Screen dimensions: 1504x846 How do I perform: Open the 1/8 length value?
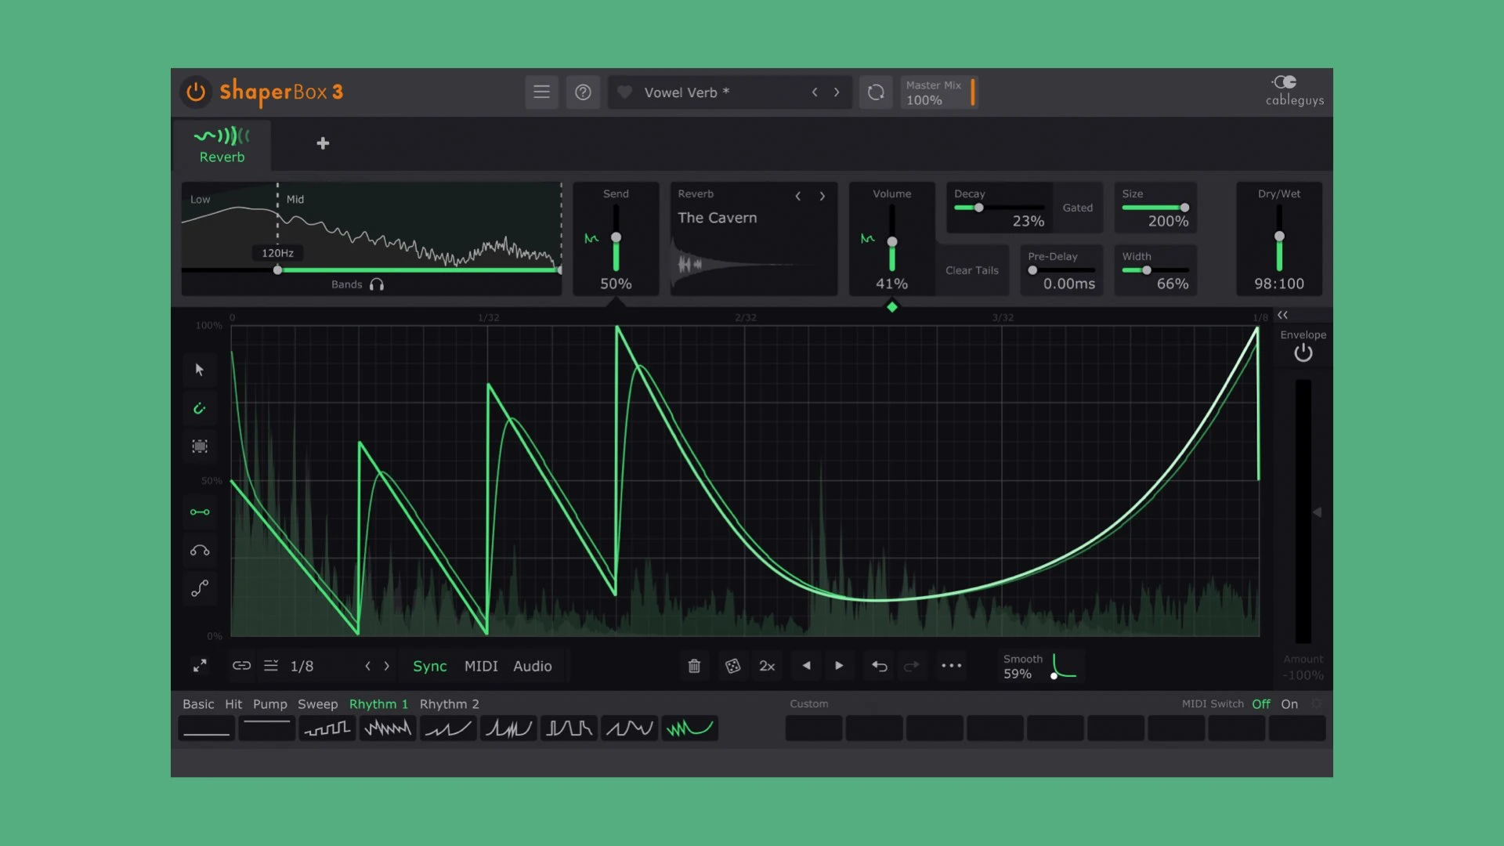(302, 666)
